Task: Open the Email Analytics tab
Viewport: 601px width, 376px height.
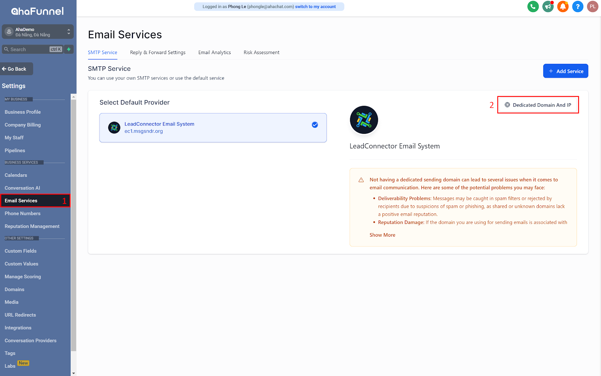Action: [214, 53]
